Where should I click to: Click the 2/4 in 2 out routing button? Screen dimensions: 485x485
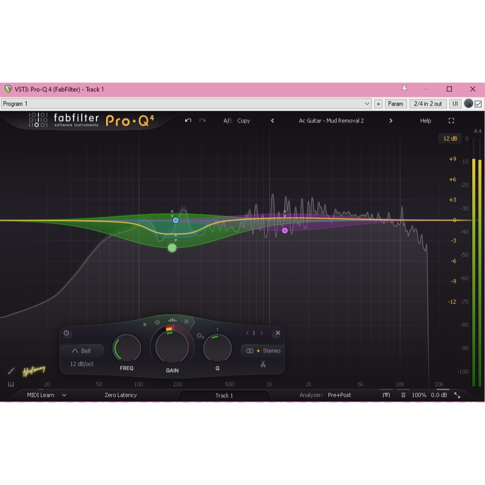tap(428, 104)
